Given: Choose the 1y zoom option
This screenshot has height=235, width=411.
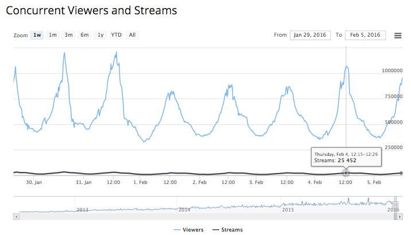Looking at the screenshot, I should coord(100,35).
